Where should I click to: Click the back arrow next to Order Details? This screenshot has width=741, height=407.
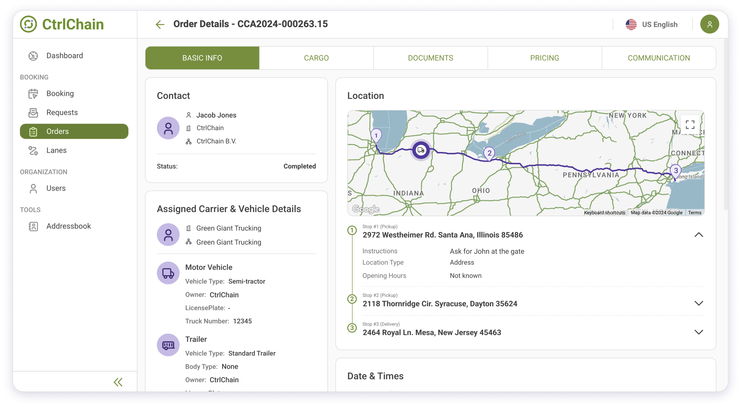click(160, 24)
